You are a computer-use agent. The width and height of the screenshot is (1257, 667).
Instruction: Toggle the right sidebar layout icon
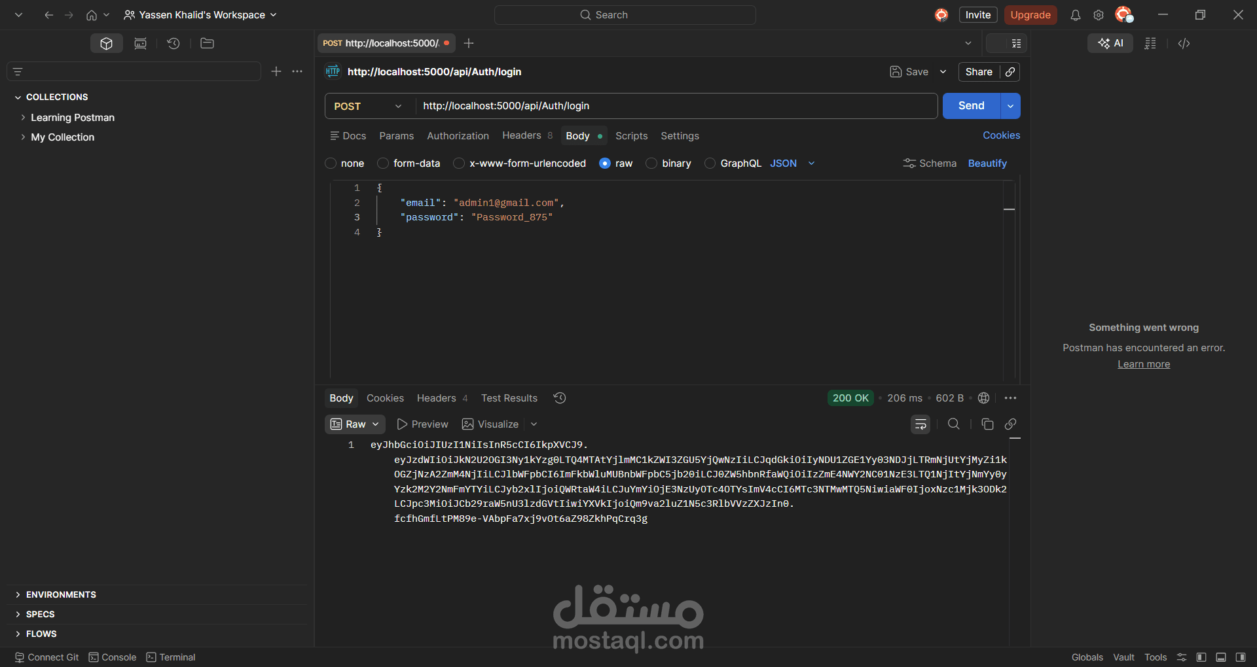[1241, 657]
